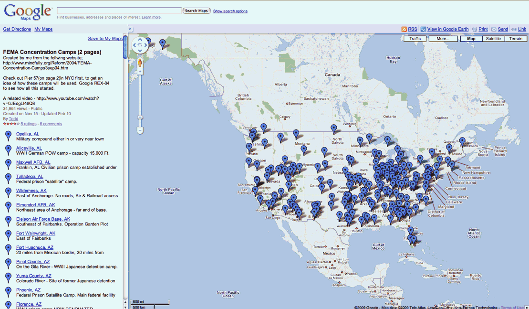The image size is (529, 309).
Task: Pan the map right with arrow
Action: point(146,45)
